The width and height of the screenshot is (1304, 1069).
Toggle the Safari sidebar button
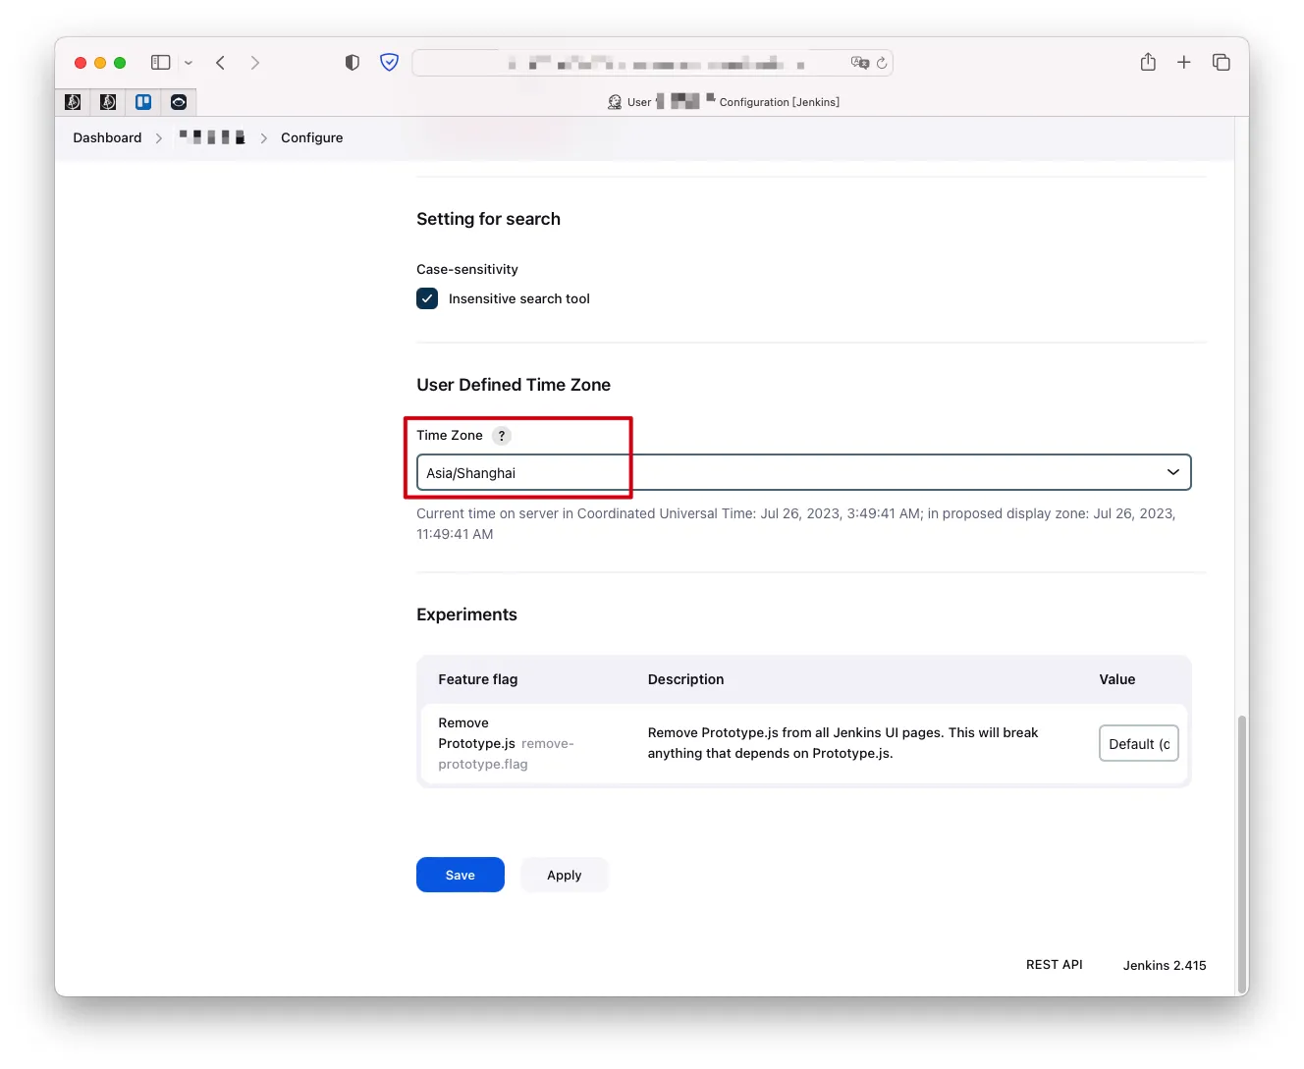tap(161, 62)
